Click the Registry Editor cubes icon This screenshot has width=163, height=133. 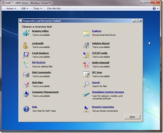click(26, 33)
